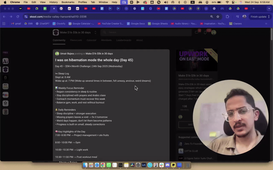The image size is (273, 170).
Task: Open the 6 Figure Salon Suite community
Action: (196, 158)
